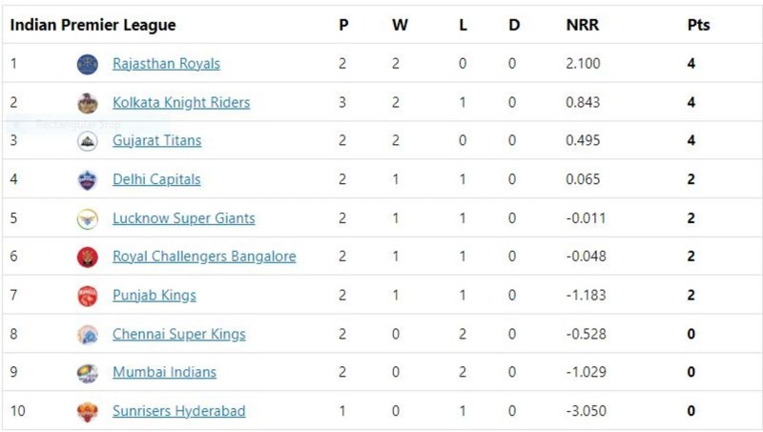Screen dimensions: 763x432
Task: Open the Kolkata Knight Riders link
Action: 181,103
